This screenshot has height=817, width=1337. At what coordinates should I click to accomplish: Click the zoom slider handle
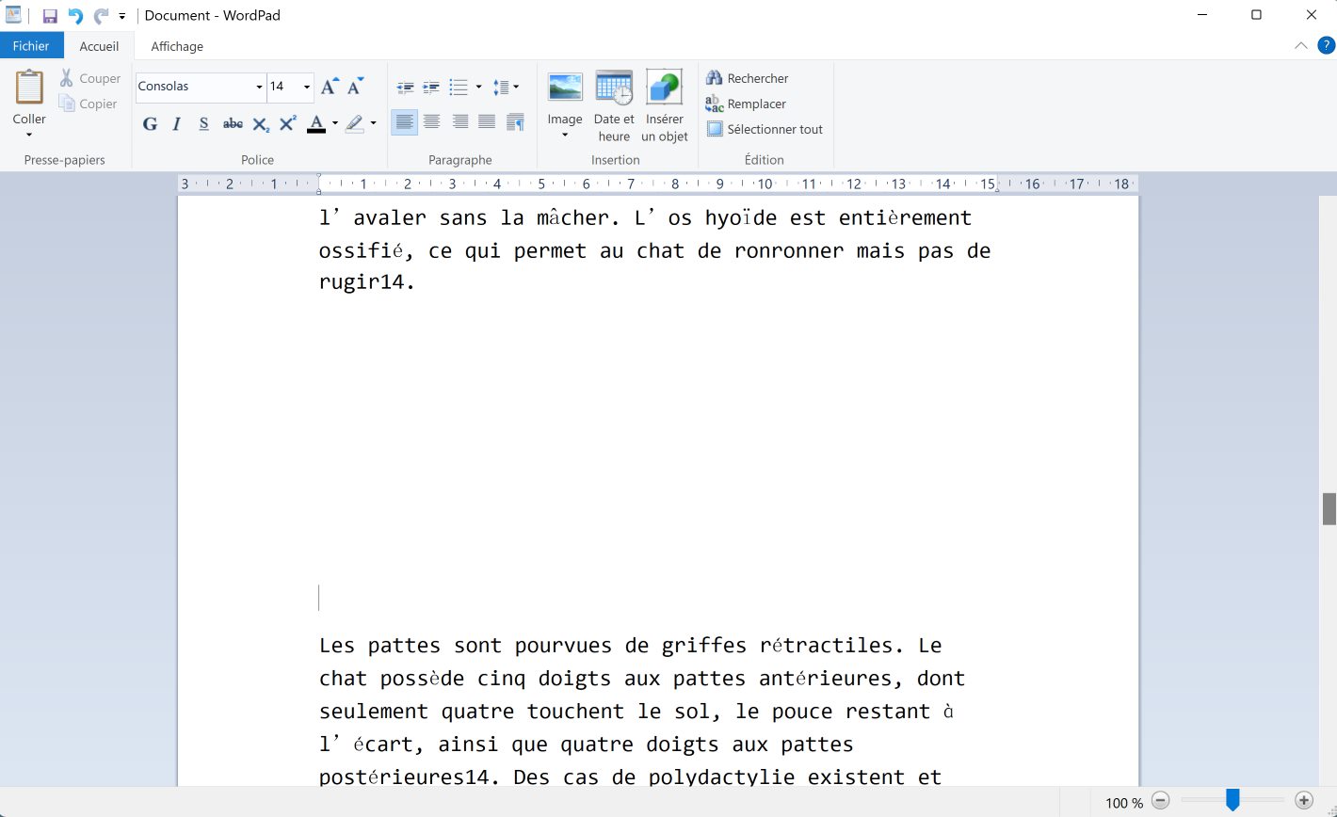(1232, 801)
